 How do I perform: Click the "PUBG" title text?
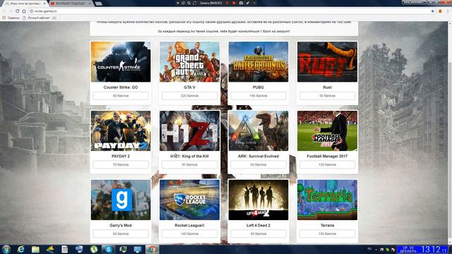pyautogui.click(x=258, y=87)
